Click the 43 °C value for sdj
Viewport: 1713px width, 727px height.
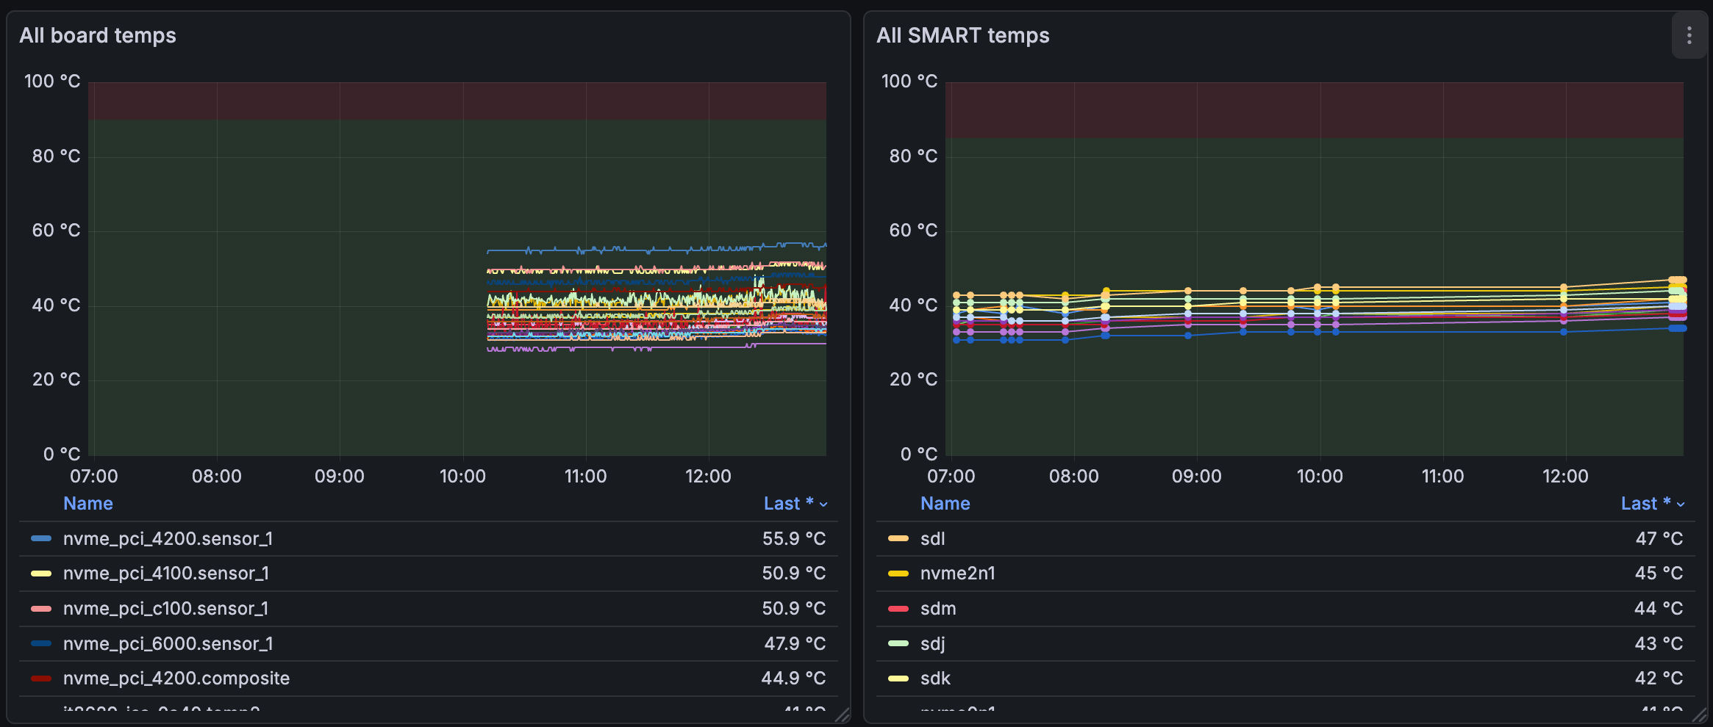[x=1659, y=644]
